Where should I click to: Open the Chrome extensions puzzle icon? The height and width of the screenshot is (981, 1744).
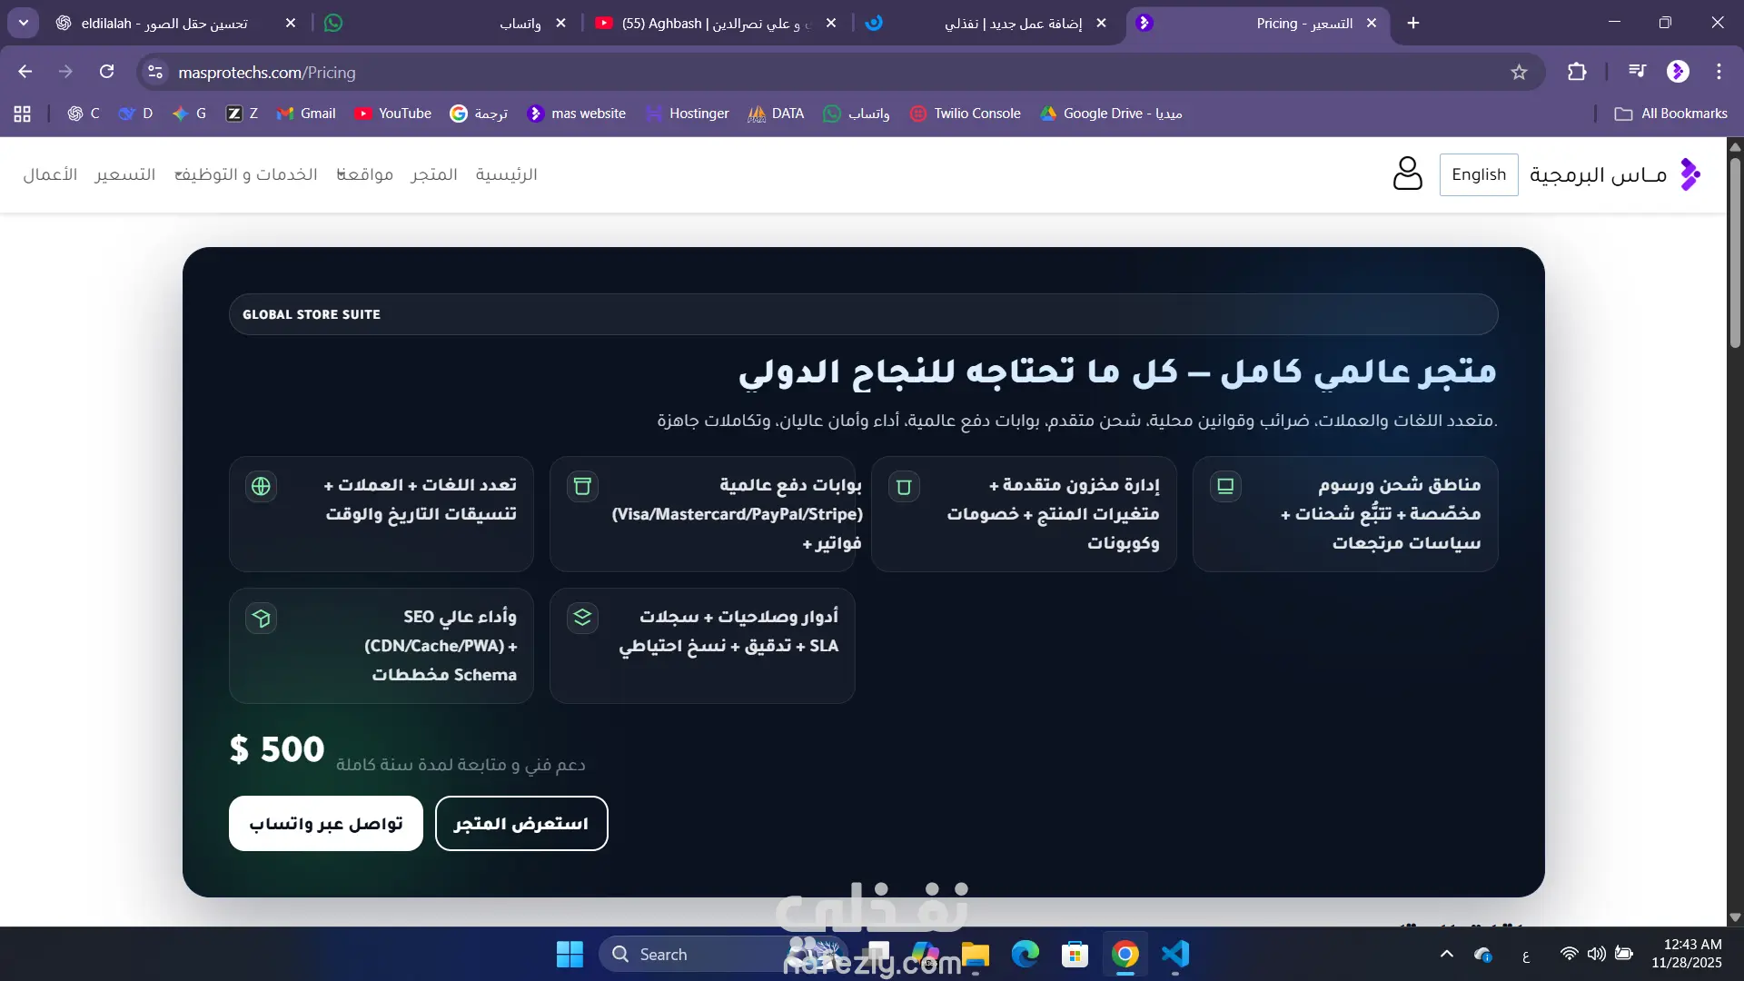(x=1577, y=72)
